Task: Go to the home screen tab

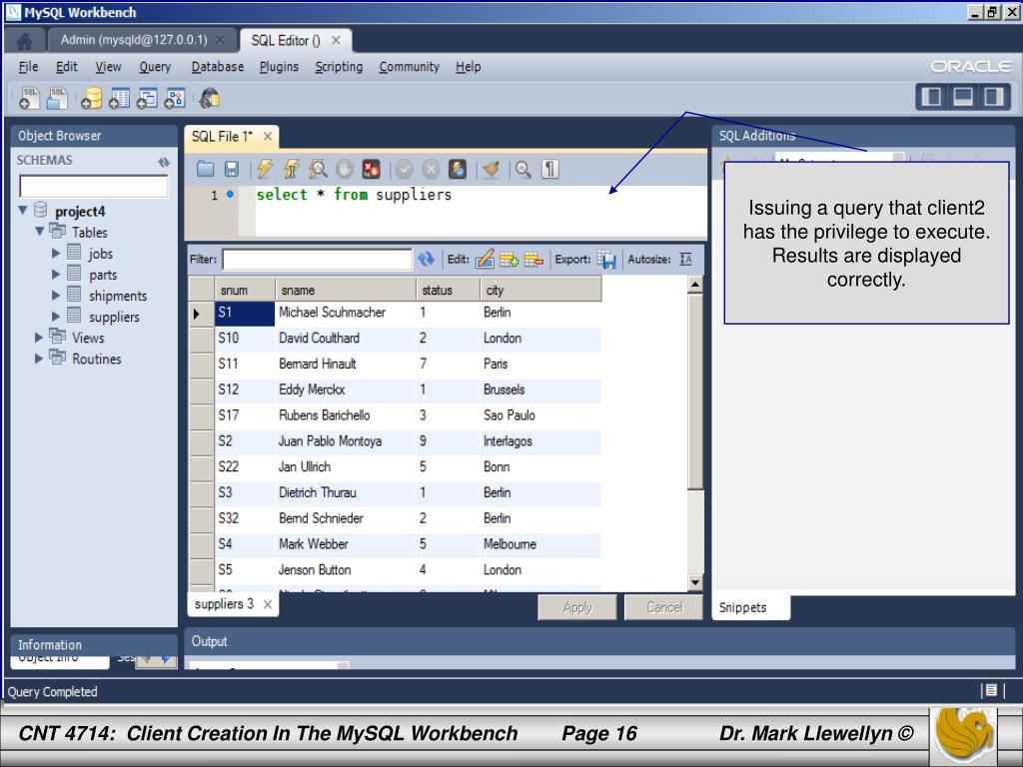Action: (25, 41)
